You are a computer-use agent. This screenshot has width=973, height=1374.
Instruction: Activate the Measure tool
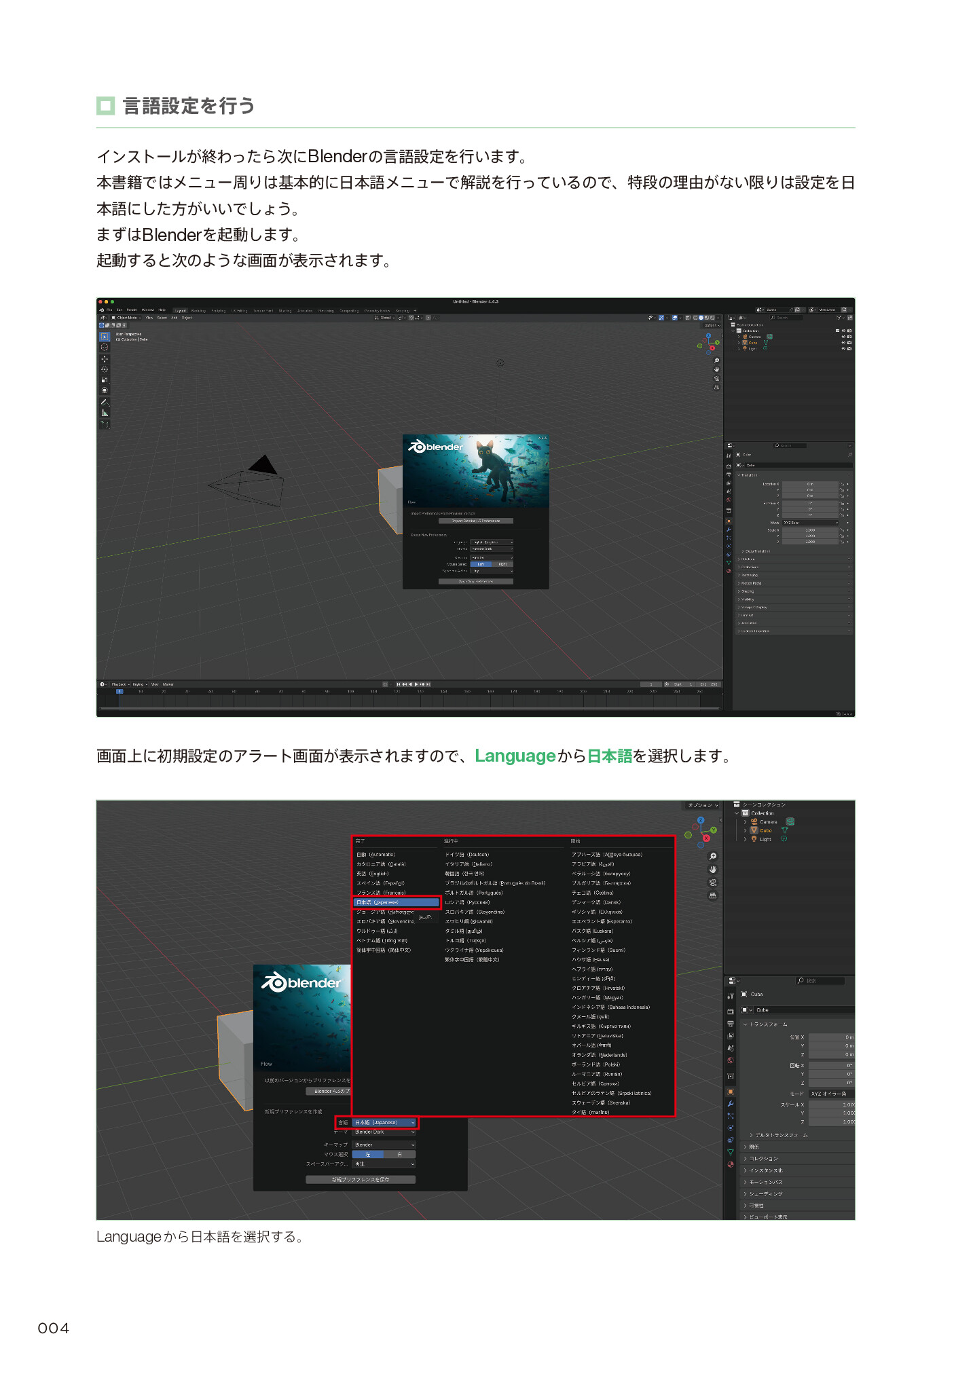coord(105,413)
